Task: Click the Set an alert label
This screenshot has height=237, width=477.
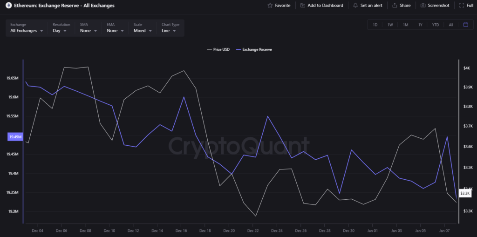Action: (x=371, y=6)
